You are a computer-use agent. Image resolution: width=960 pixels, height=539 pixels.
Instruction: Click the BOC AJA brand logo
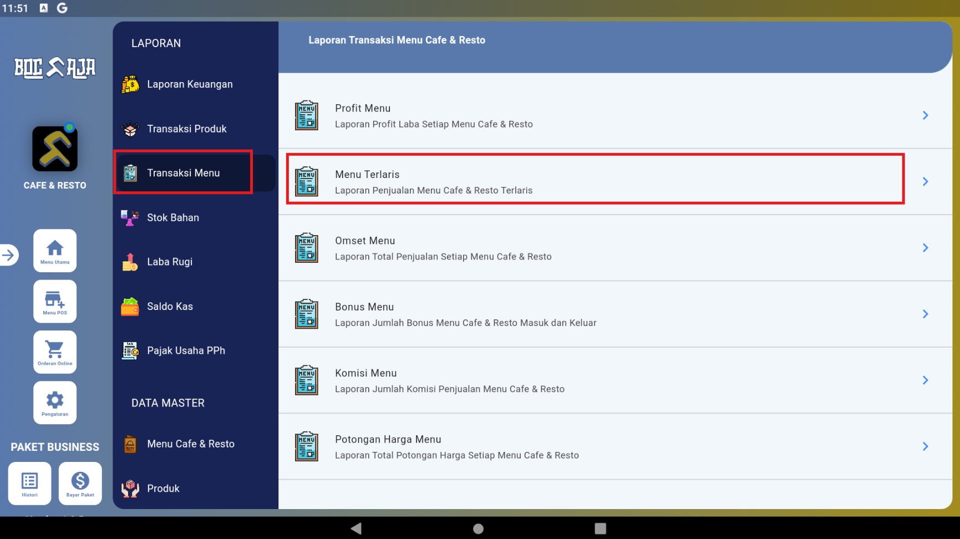tap(55, 68)
